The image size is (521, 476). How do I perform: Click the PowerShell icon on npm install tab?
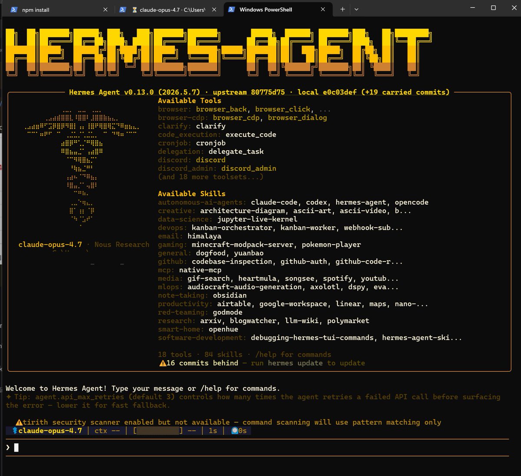click(x=14, y=10)
